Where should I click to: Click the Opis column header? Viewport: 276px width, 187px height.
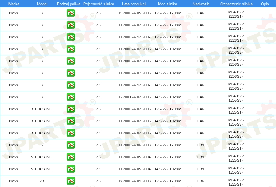(x=265, y=4)
